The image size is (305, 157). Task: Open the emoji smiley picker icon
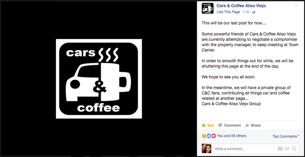[x=294, y=149]
